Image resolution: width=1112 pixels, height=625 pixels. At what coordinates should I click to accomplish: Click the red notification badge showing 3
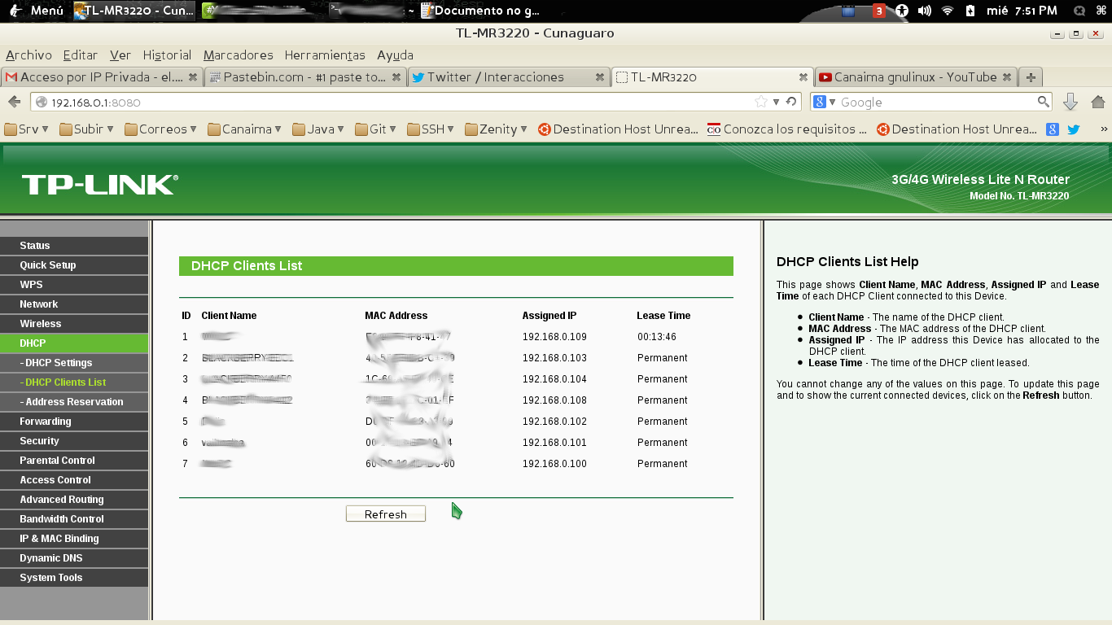pos(879,11)
